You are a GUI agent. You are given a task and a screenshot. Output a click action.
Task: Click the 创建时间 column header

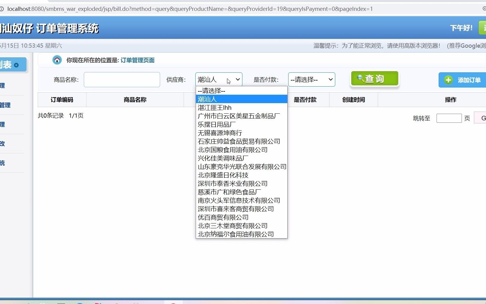coord(354,100)
